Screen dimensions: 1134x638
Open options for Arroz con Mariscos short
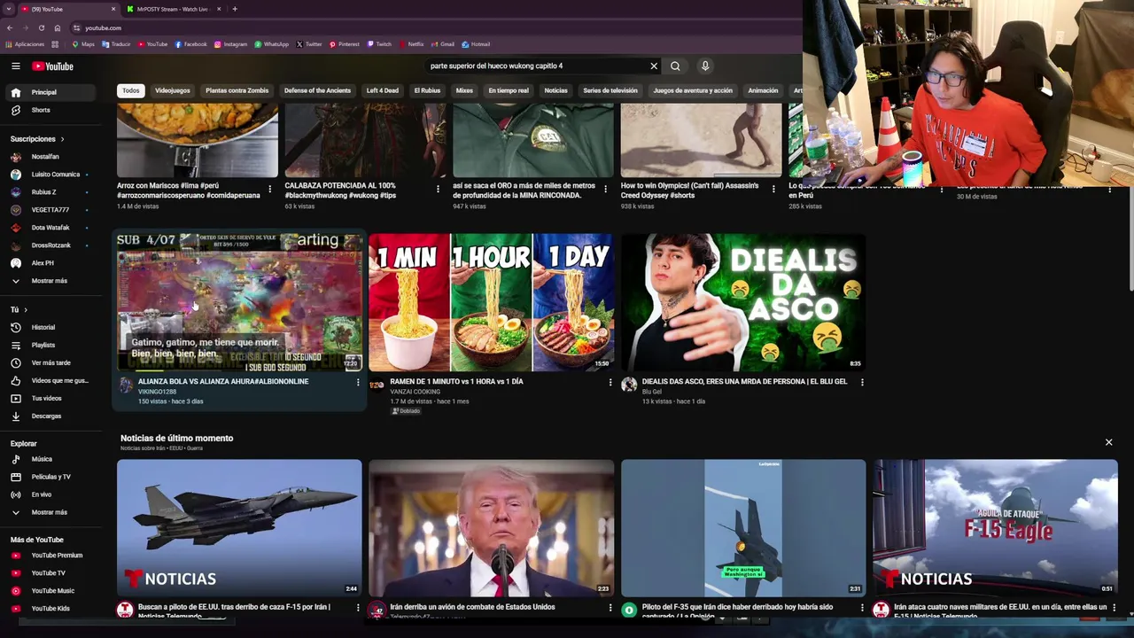[x=269, y=189]
